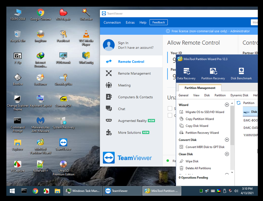The image size is (263, 201).
Task: Select Change Explorer Theme desktop icon
Action: tap(18, 103)
